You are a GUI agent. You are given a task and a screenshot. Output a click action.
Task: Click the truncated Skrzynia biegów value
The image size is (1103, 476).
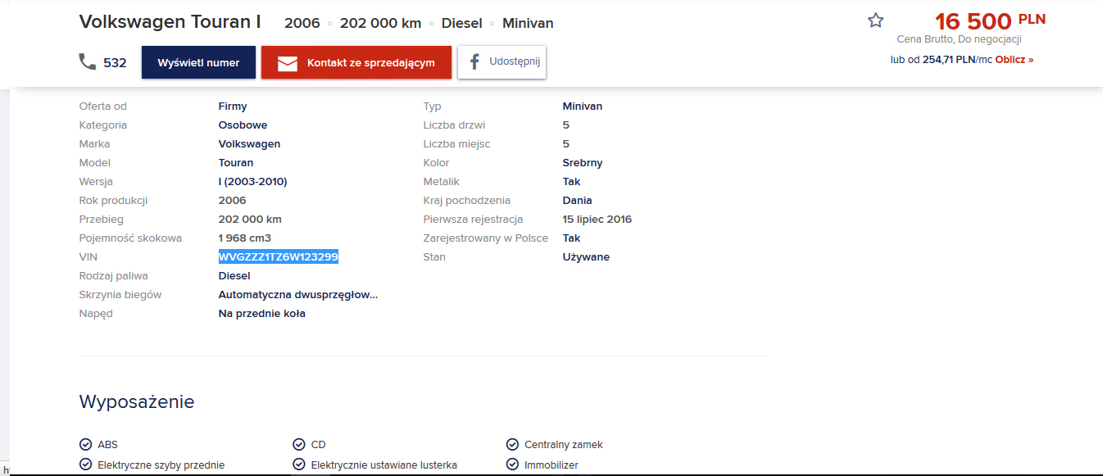coord(297,295)
